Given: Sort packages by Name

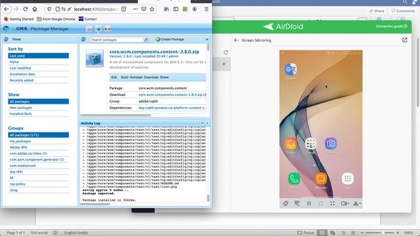Looking at the screenshot, I should coord(38,62).
